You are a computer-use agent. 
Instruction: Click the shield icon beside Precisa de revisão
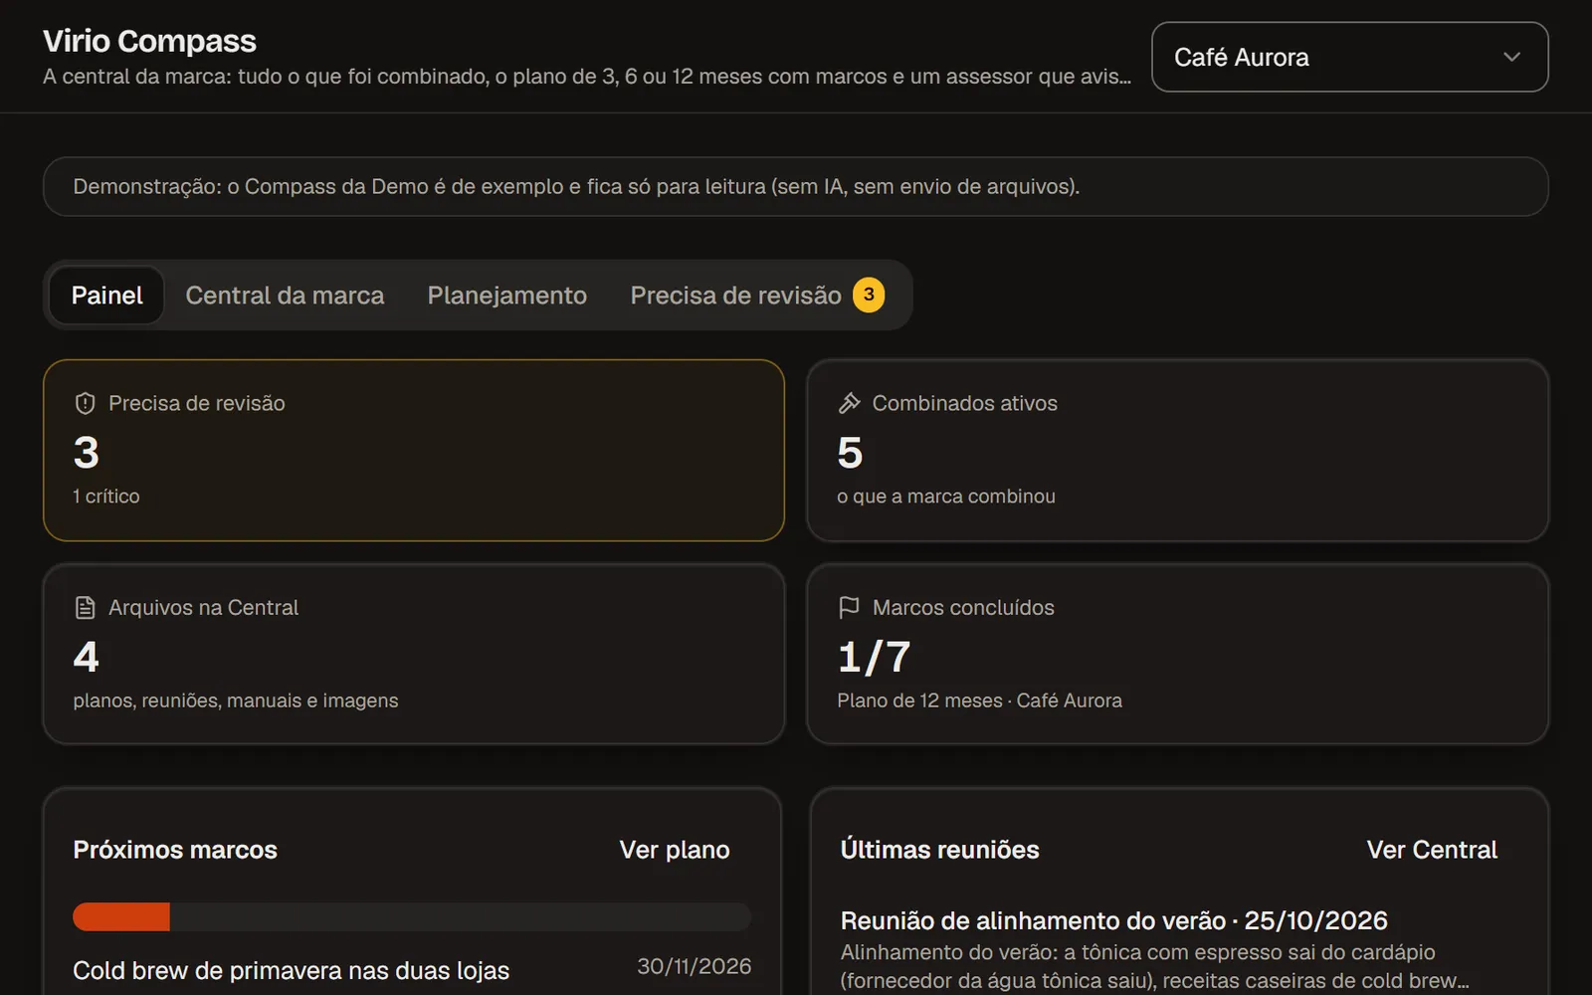coord(86,403)
